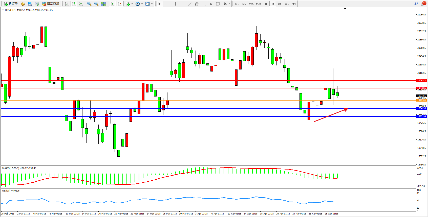428x217 pixels.
Task: Draw a vertical line tool
Action: click(x=175, y=4)
